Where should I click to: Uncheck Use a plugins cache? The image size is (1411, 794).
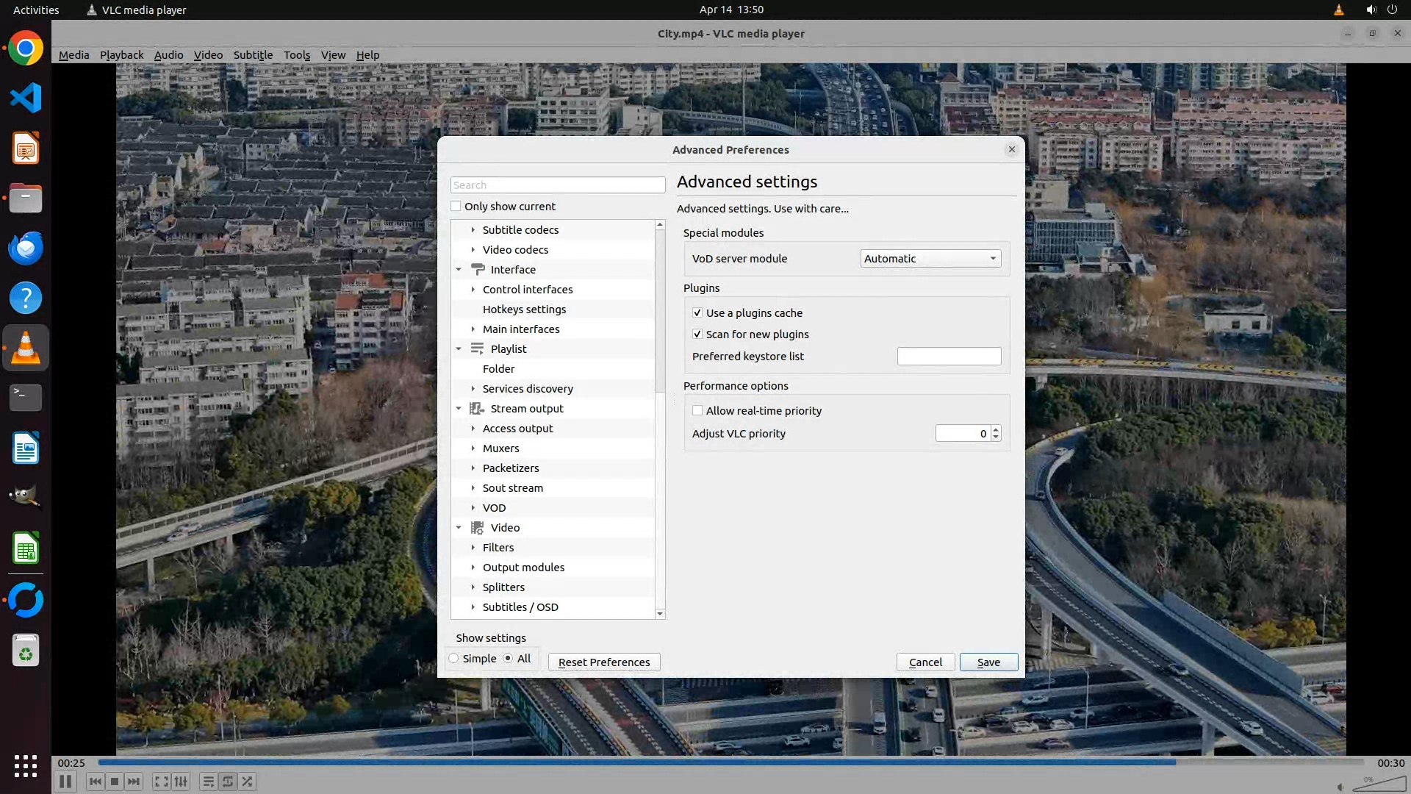click(697, 313)
